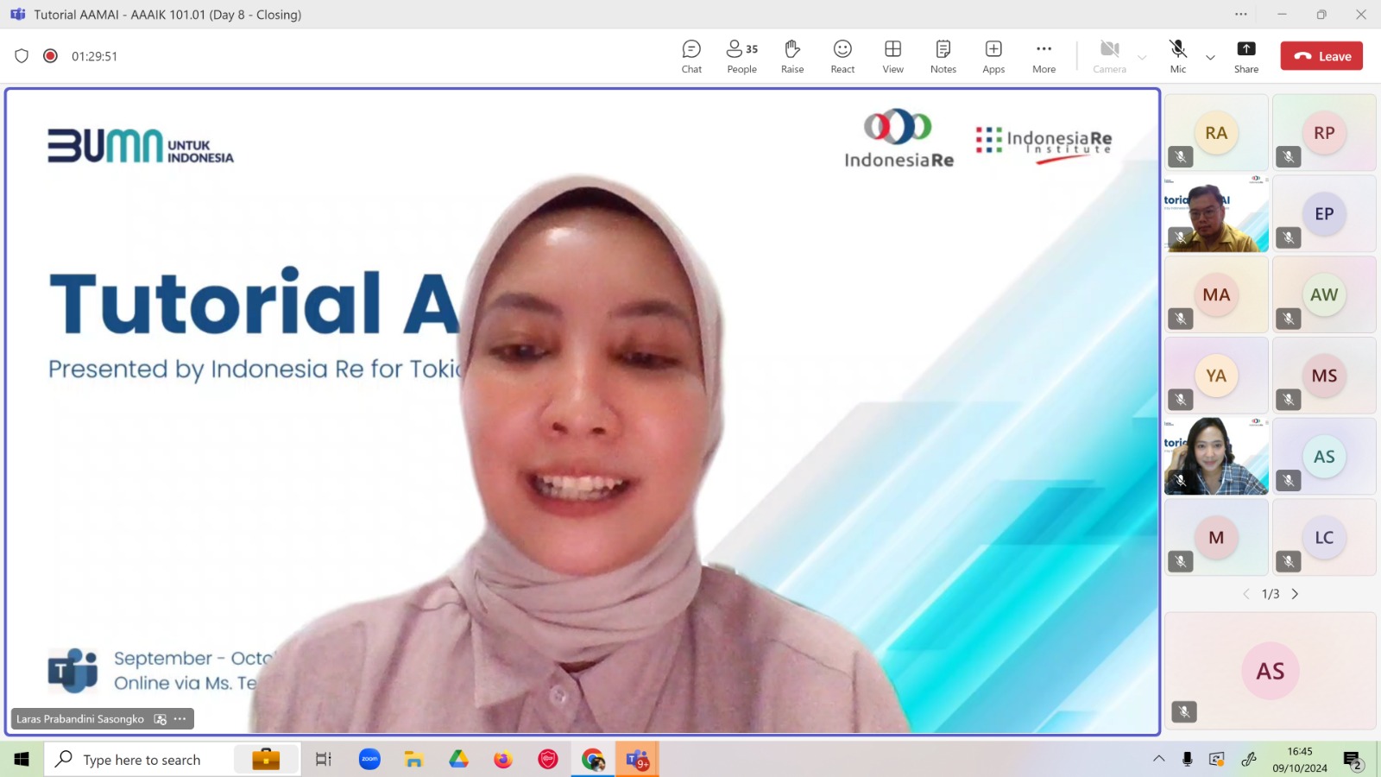Viewport: 1381px width, 777px height.
Task: Open more options for Laras Prabandini Sasongko
Action: pyautogui.click(x=180, y=718)
